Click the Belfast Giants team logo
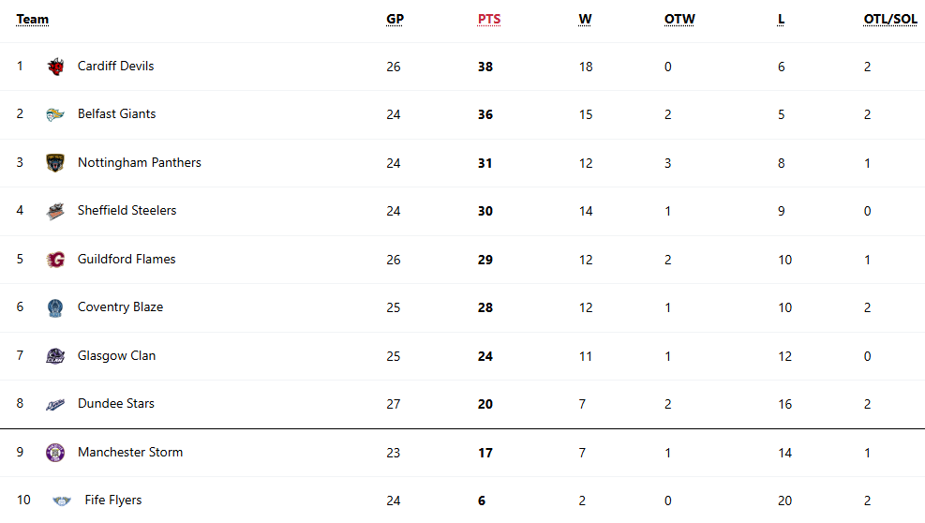 click(55, 114)
